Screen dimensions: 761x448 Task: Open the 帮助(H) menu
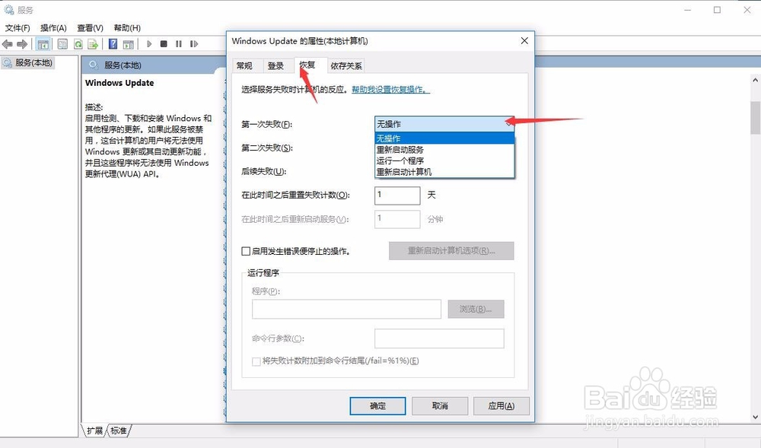127,27
